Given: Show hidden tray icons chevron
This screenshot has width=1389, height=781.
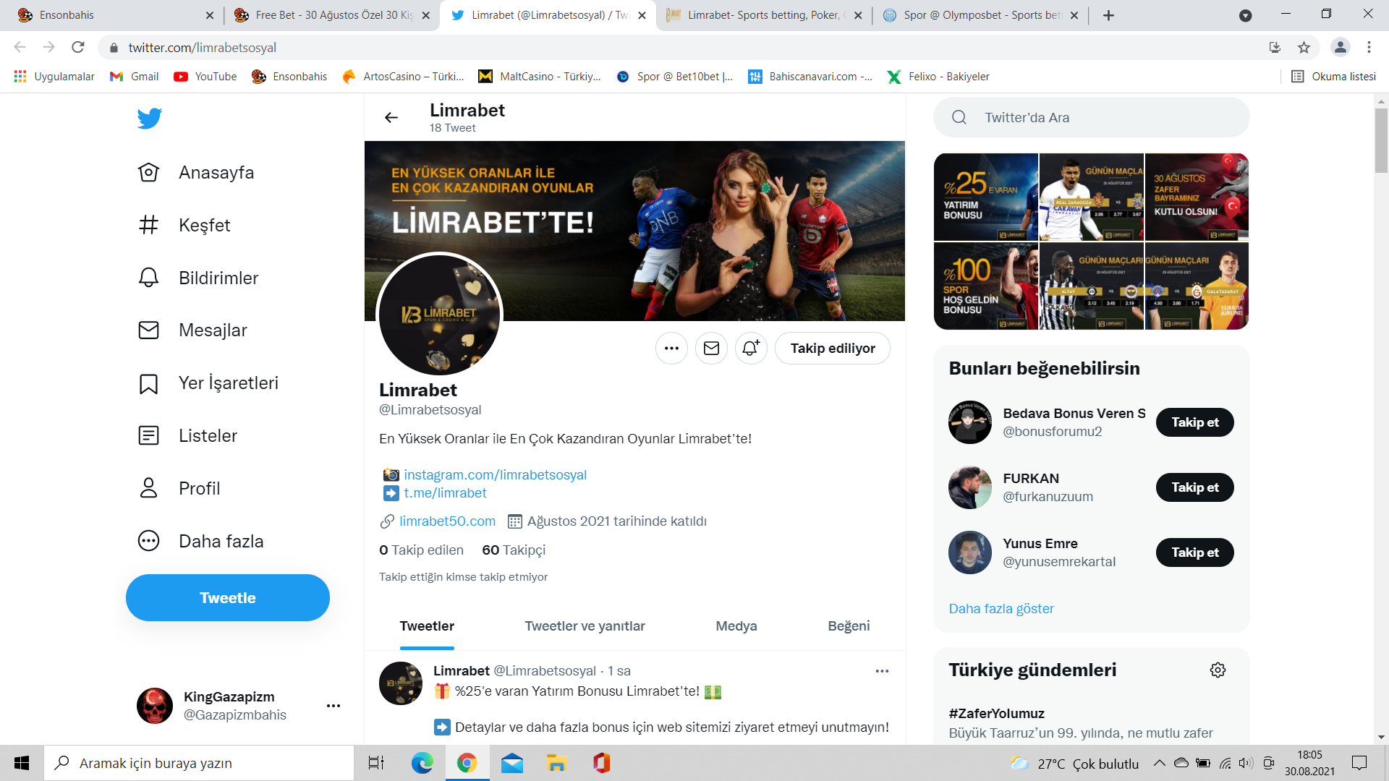Looking at the screenshot, I should click(1159, 763).
